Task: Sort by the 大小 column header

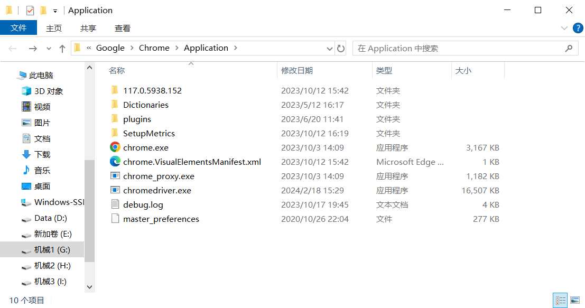Action: 463,70
